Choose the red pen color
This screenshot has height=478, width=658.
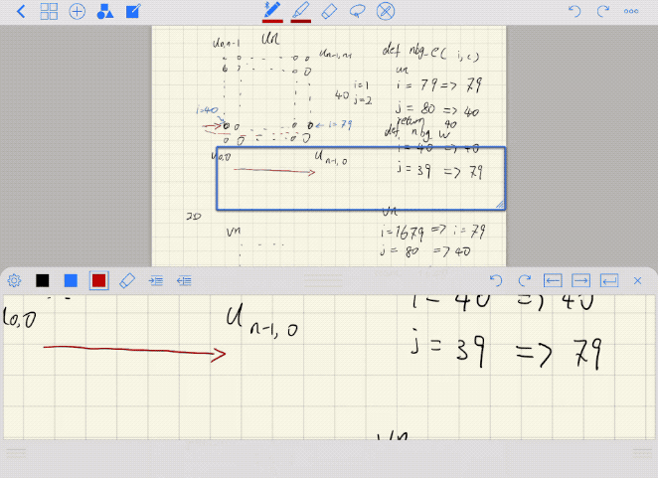99,281
